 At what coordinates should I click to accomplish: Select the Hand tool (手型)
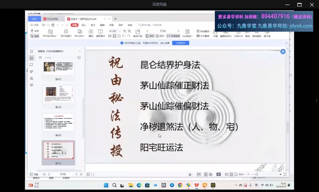coord(35,31)
